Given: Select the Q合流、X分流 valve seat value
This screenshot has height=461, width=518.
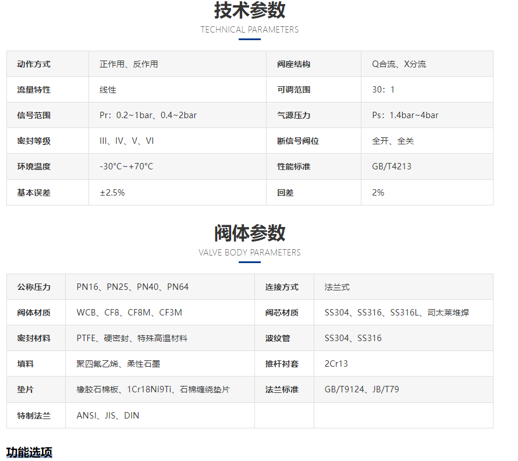Looking at the screenshot, I should coord(399,64).
